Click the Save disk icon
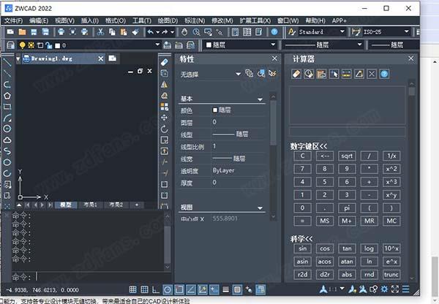 (x=34, y=32)
